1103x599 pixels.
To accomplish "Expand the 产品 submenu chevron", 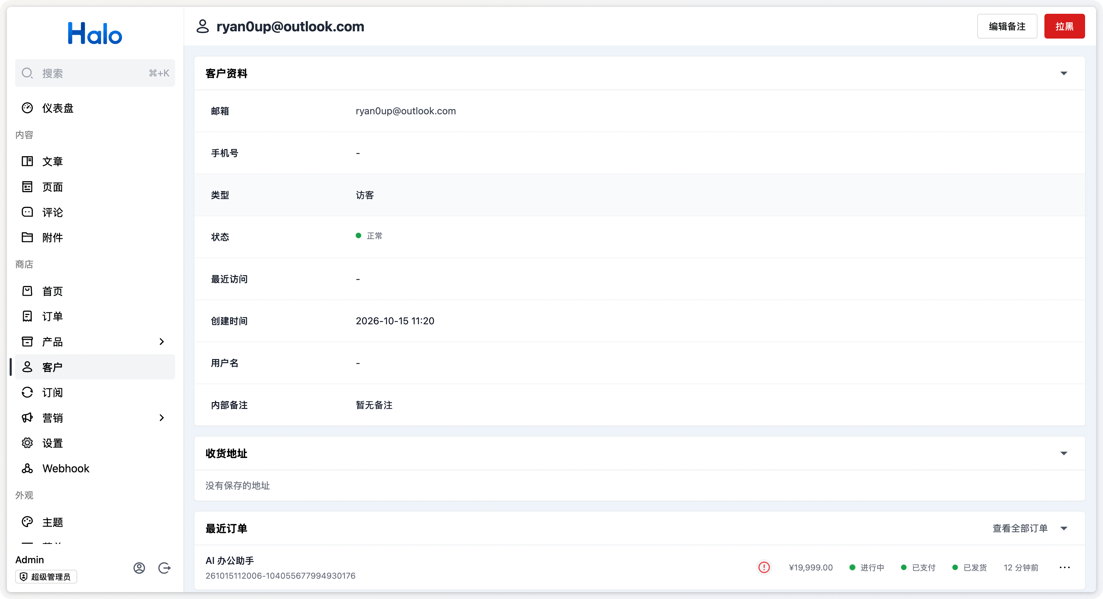I will tap(162, 341).
